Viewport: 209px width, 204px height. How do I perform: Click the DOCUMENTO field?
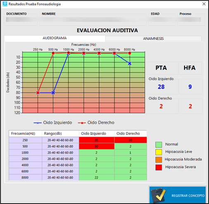point(21,19)
